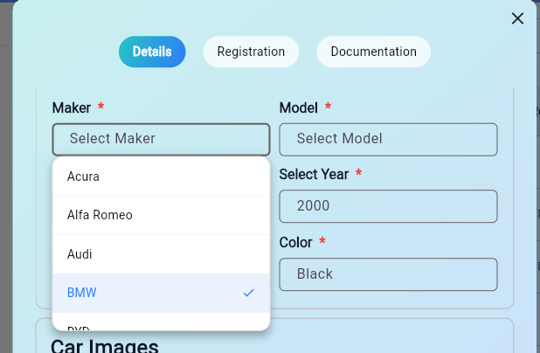
Task: Switch to the Details tab
Action: (152, 52)
